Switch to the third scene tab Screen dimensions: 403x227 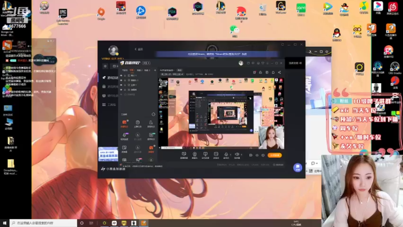139,70
